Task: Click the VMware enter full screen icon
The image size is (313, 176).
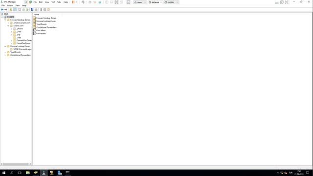Action: [x=116, y=2]
